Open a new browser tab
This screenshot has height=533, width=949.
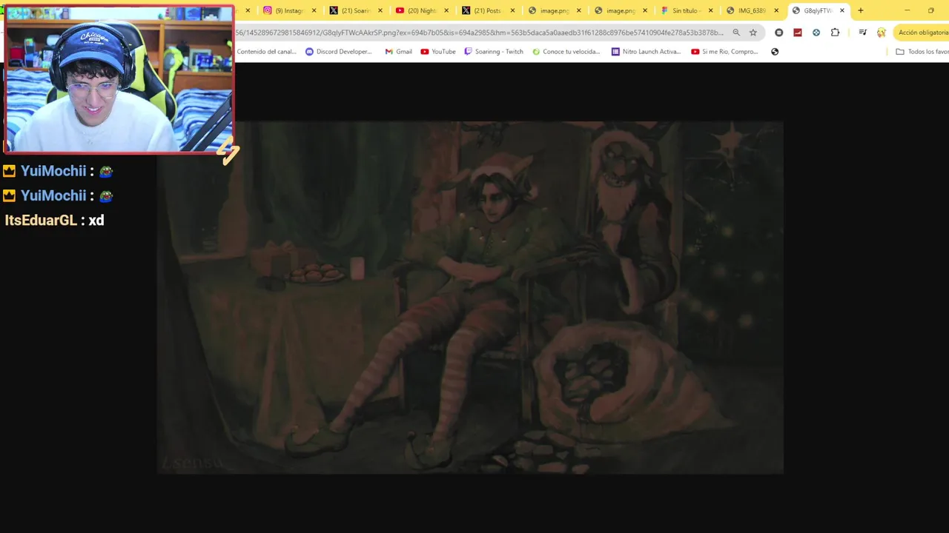861,10
